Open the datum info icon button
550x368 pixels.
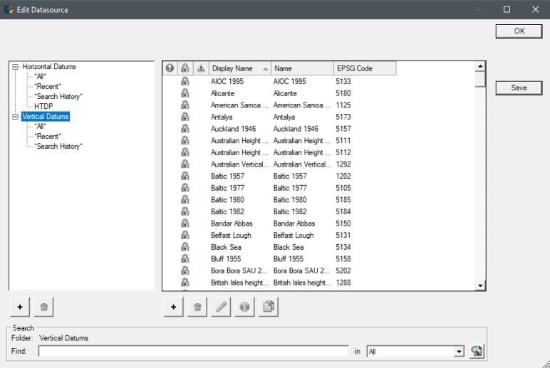[244, 307]
